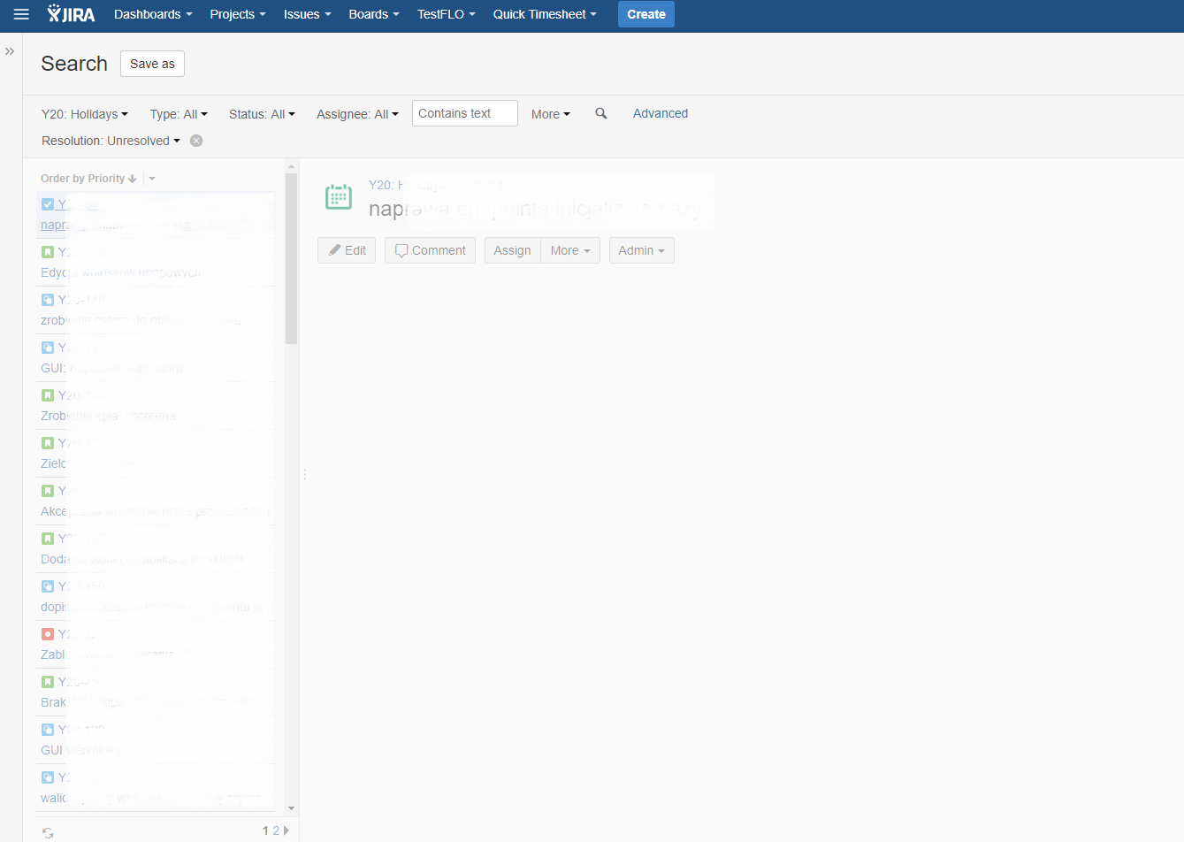The image size is (1184, 842).
Task: Open the Boards menu
Action: [374, 14]
